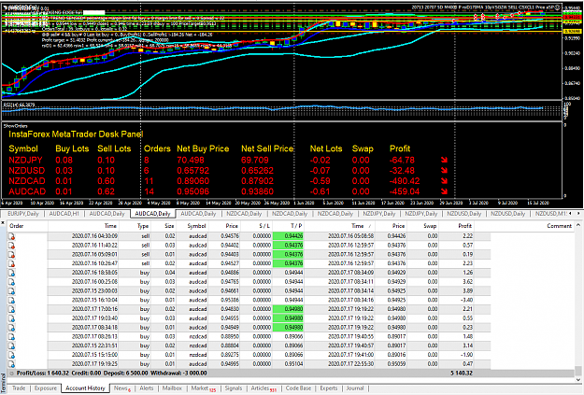
Task: Click the NZDCAD profit value -490.42
Action: 405,181
